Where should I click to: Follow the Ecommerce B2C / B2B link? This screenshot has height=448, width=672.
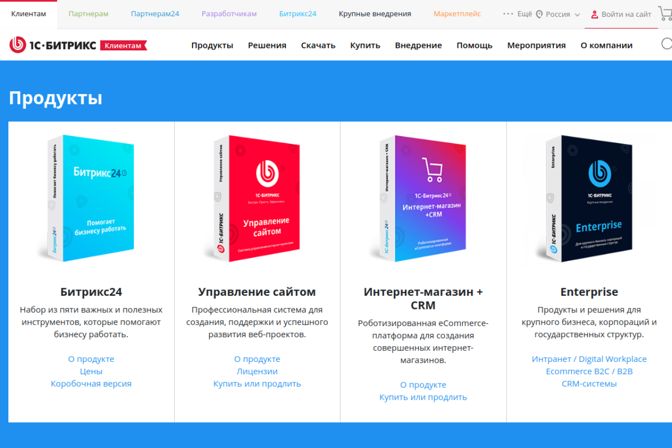(x=589, y=371)
